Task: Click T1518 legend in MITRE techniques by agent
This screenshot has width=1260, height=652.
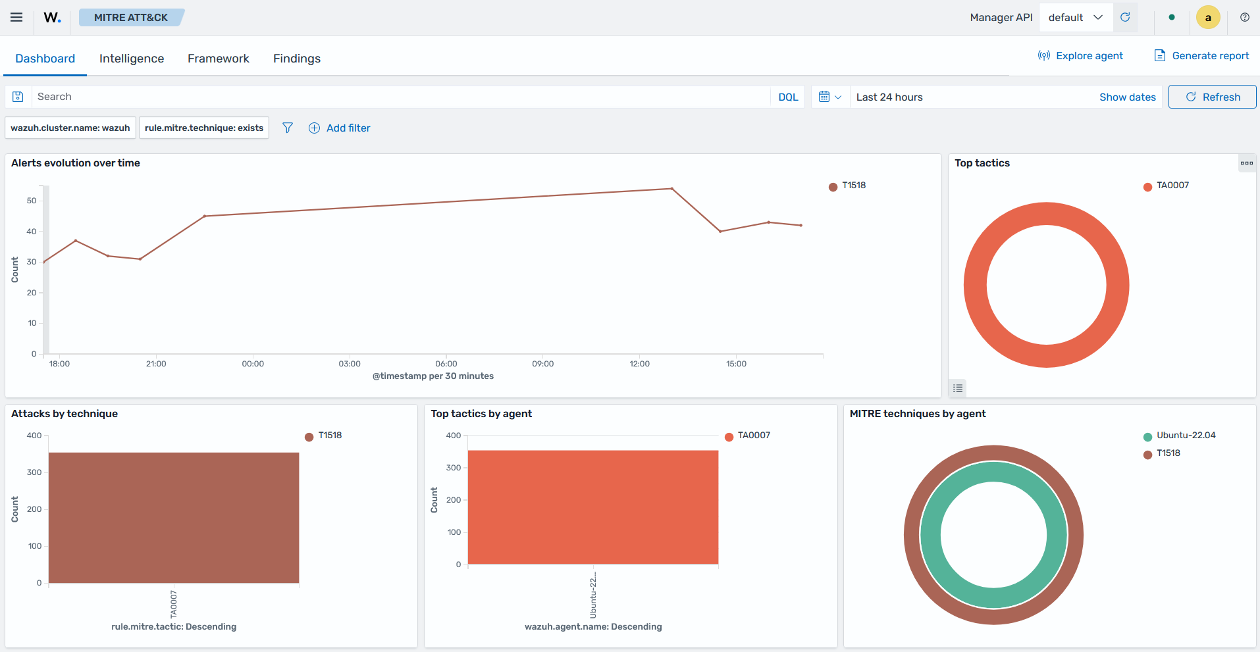Action: pos(1162,453)
